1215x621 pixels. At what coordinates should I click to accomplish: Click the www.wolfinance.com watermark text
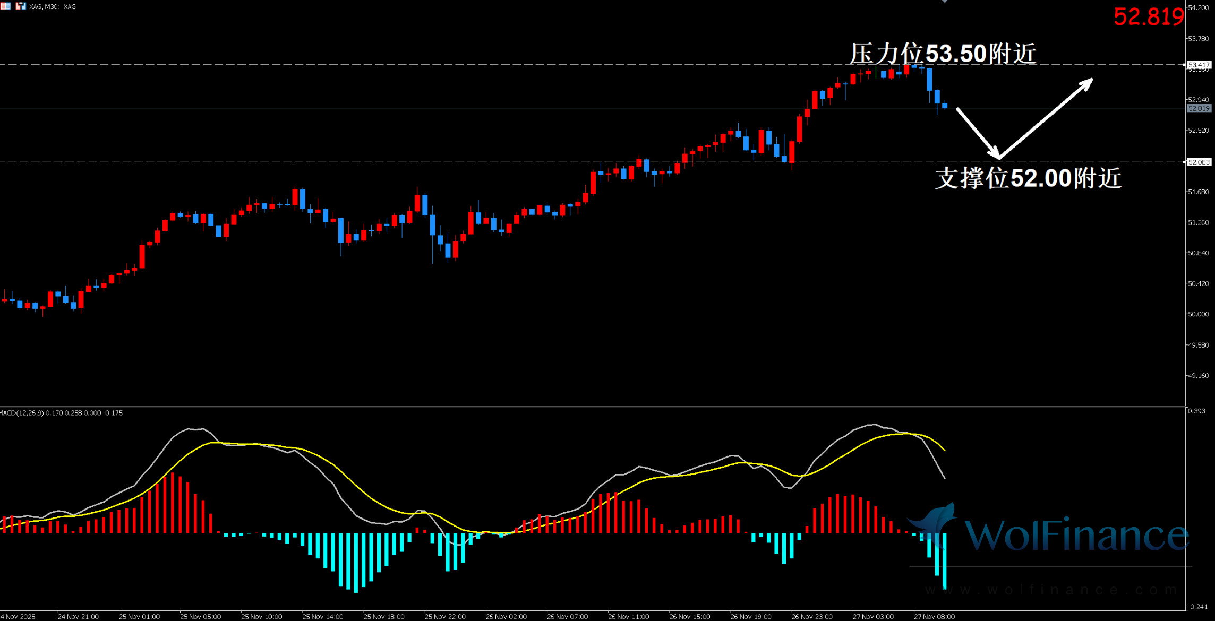pyautogui.click(x=1050, y=590)
